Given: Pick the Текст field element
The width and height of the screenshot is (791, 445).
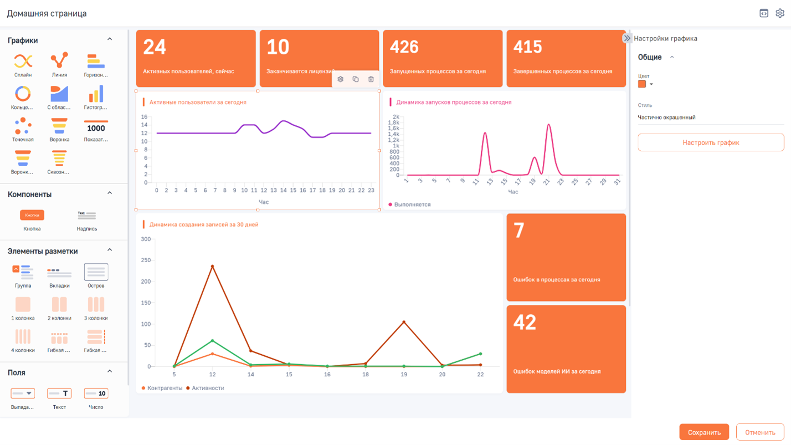Looking at the screenshot, I should click(59, 398).
